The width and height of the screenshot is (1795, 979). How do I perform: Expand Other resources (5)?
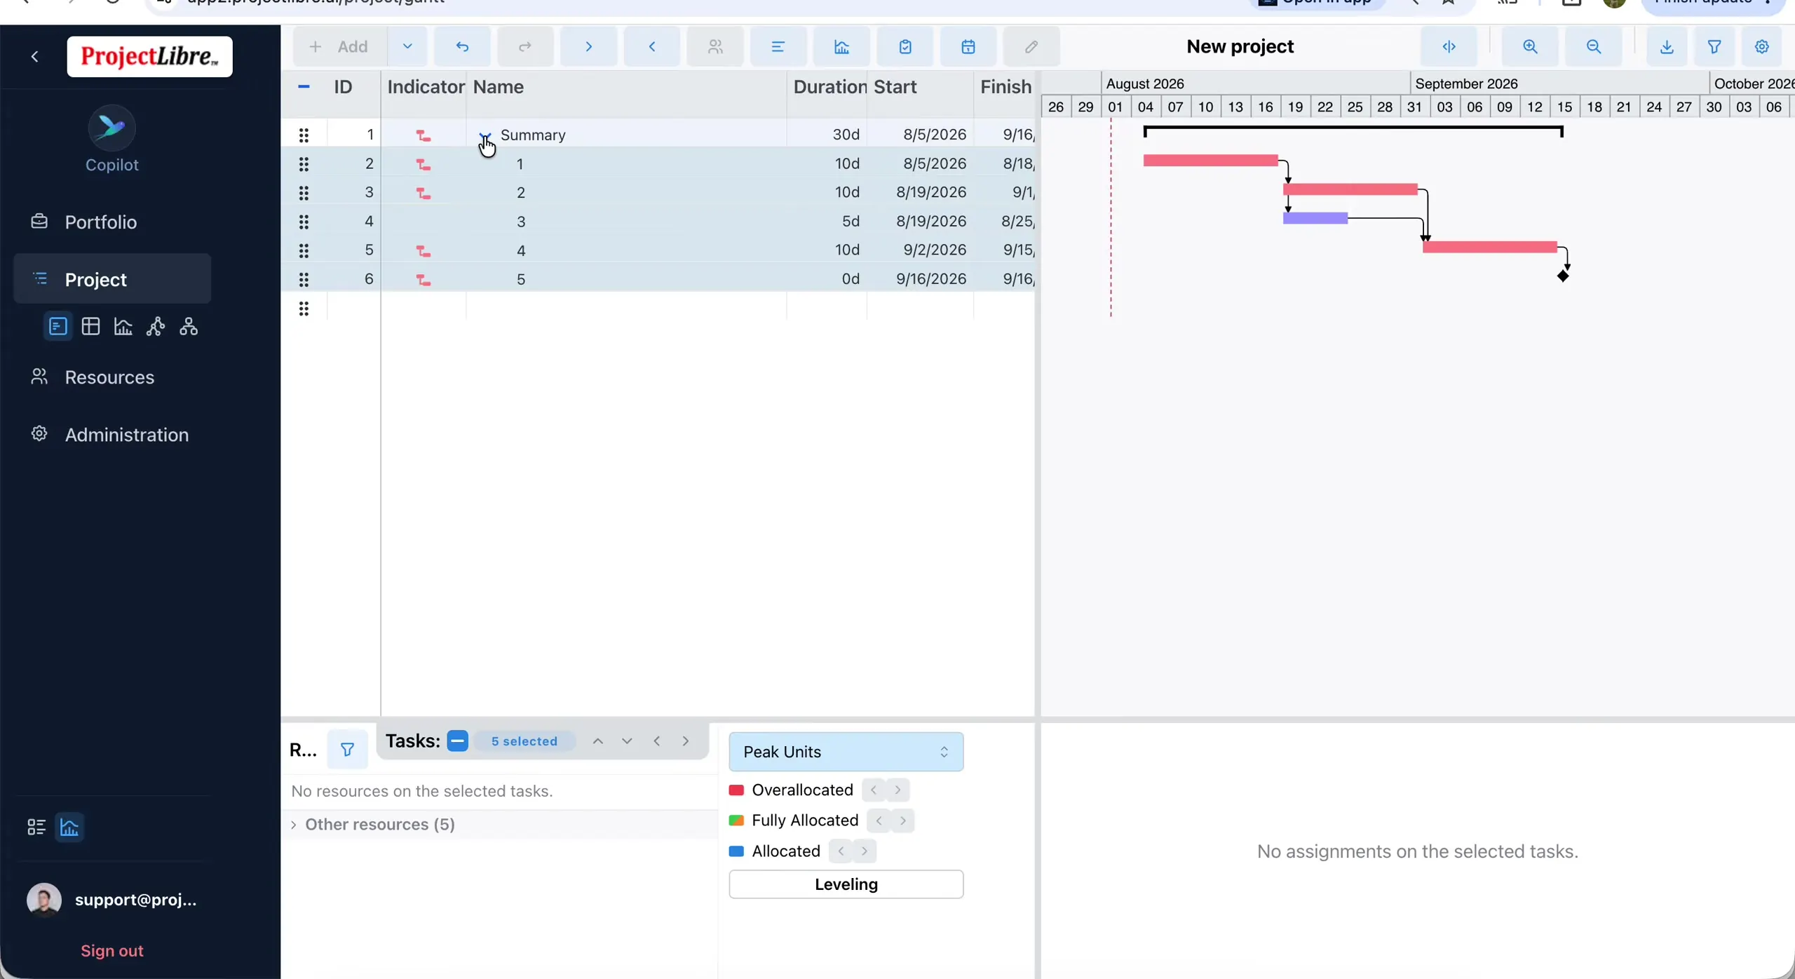click(294, 825)
